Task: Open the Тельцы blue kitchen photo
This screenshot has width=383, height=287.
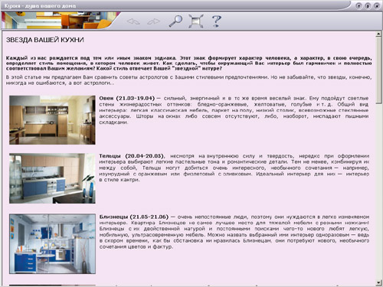Action: 52,178
